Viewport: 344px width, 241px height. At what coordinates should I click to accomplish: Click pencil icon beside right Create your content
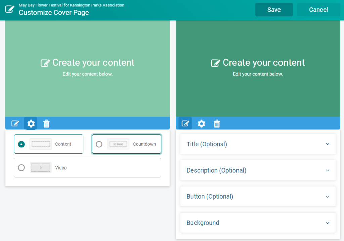215,63
